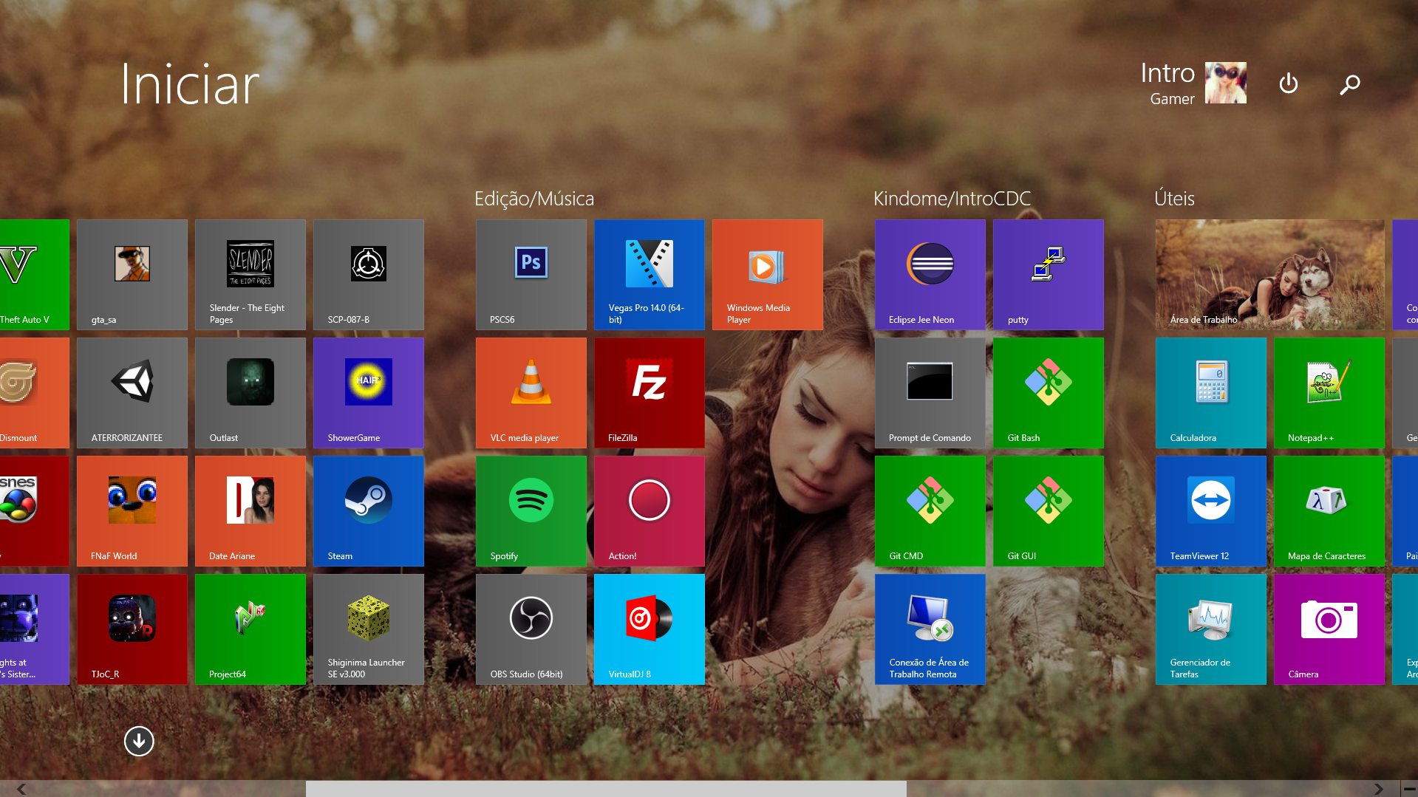The width and height of the screenshot is (1418, 797).
Task: Open Conexão de Área de Trabalho Remota
Action: 930,629
